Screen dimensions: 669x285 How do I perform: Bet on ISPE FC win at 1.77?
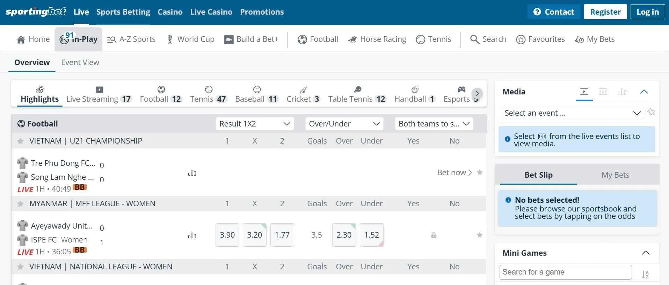click(x=282, y=235)
